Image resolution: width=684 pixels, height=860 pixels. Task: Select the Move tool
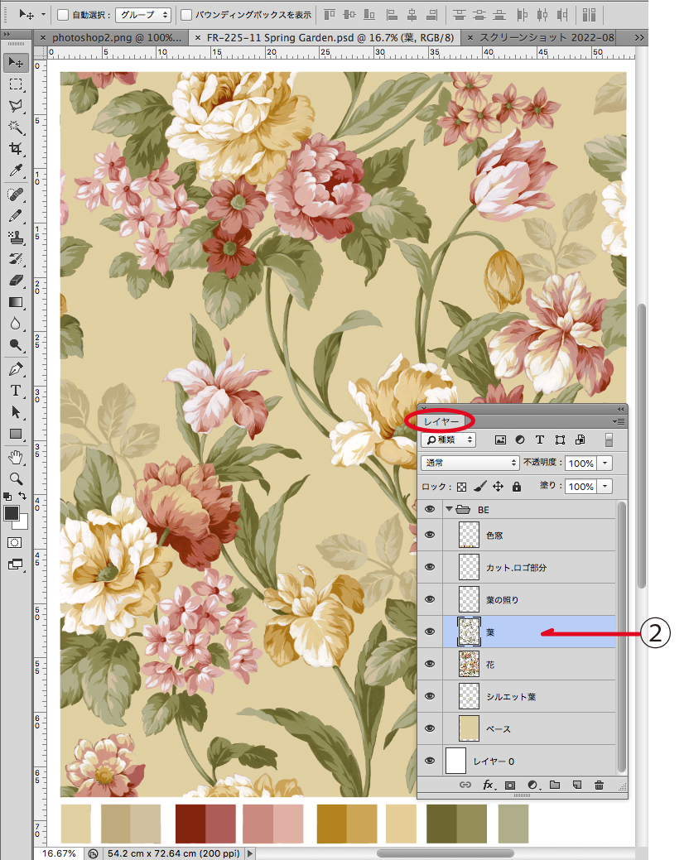(16, 62)
